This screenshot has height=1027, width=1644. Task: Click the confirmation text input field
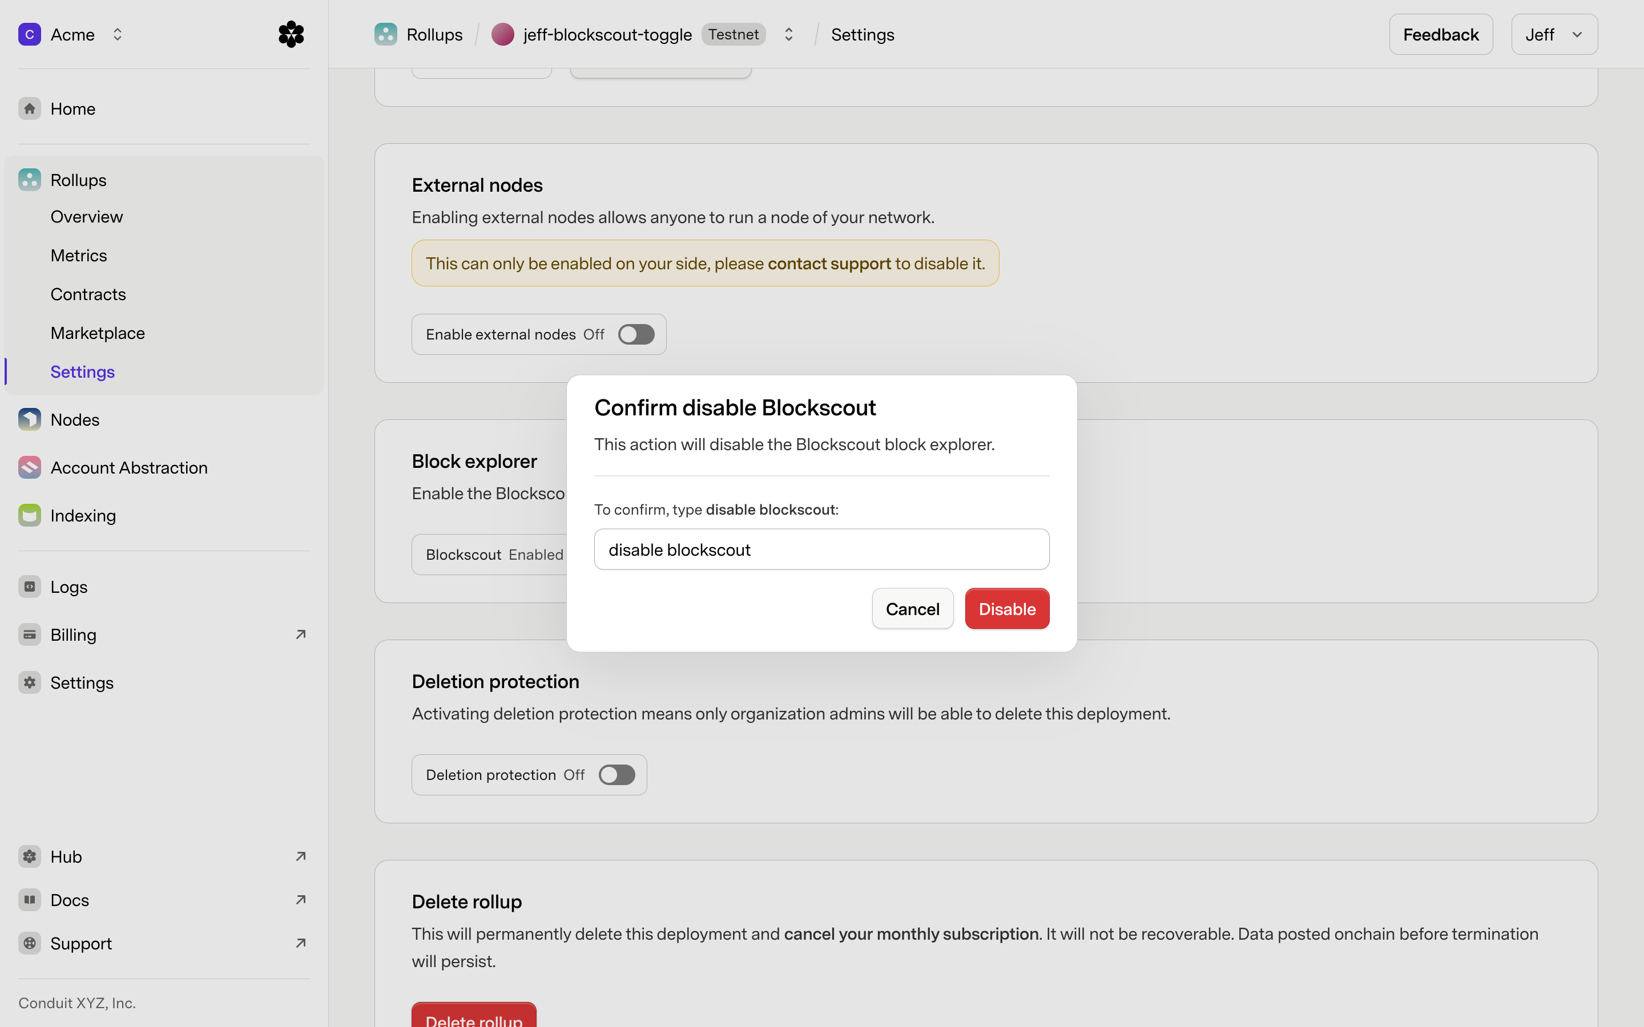tap(821, 549)
